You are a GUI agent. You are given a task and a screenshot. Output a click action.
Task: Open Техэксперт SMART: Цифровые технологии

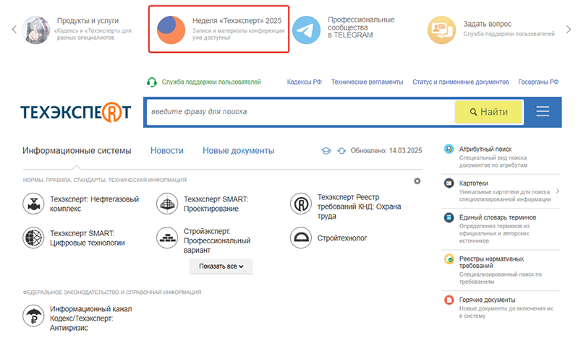coord(88,238)
